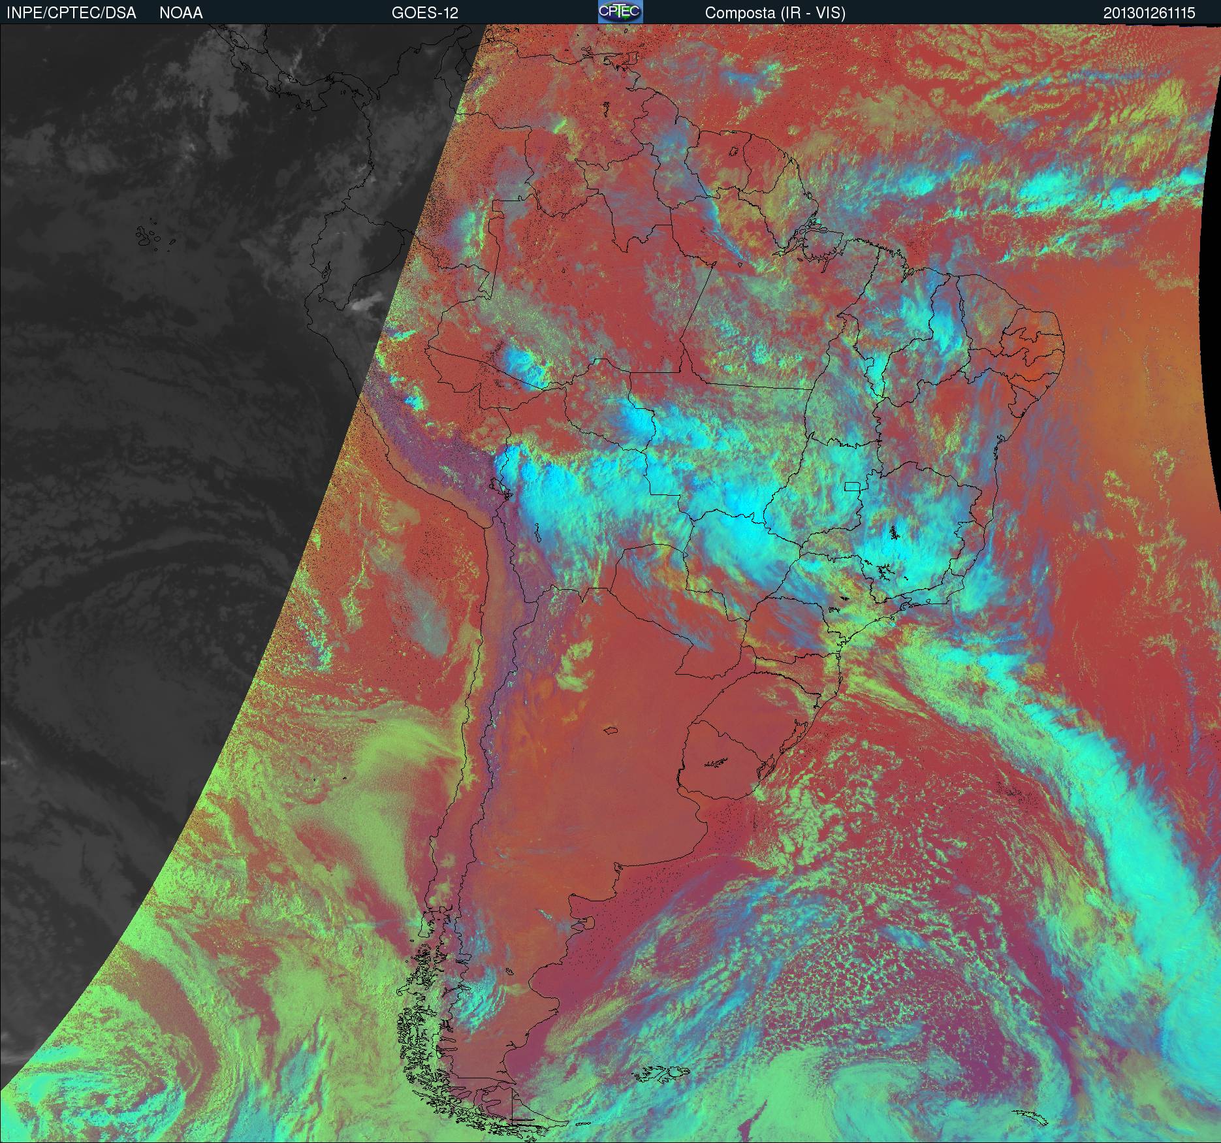Click the GOES-12 satellite label
Viewport: 1221px width, 1143px height.
point(424,13)
